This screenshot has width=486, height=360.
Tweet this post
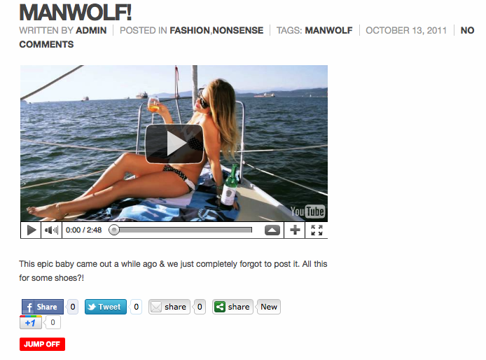[x=105, y=307]
